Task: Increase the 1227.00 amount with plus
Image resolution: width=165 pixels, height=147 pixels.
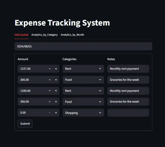Action: point(56,69)
